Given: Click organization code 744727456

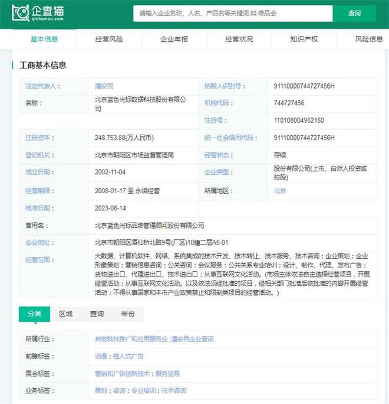Looking at the screenshot, I should 289,103.
